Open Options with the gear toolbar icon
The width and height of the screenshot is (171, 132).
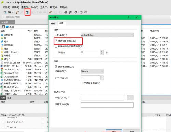[x=76, y=12]
